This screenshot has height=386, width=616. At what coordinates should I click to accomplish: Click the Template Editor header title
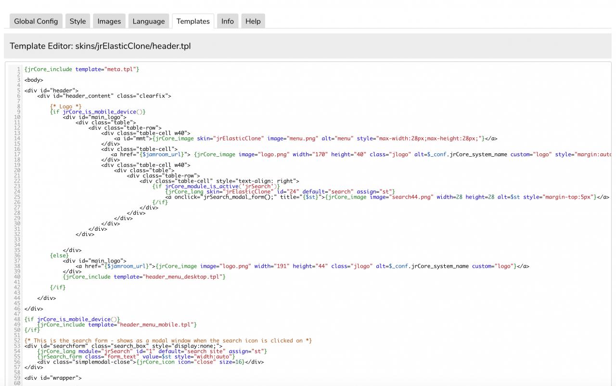click(x=100, y=46)
